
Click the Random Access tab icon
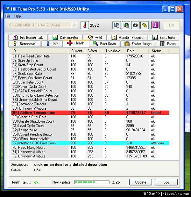(114, 37)
